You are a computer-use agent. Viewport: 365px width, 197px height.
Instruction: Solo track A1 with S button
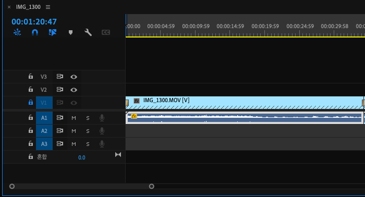(x=88, y=118)
